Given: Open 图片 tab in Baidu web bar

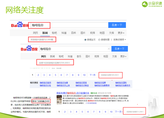Looking at the screenshot, I should point(88,57).
